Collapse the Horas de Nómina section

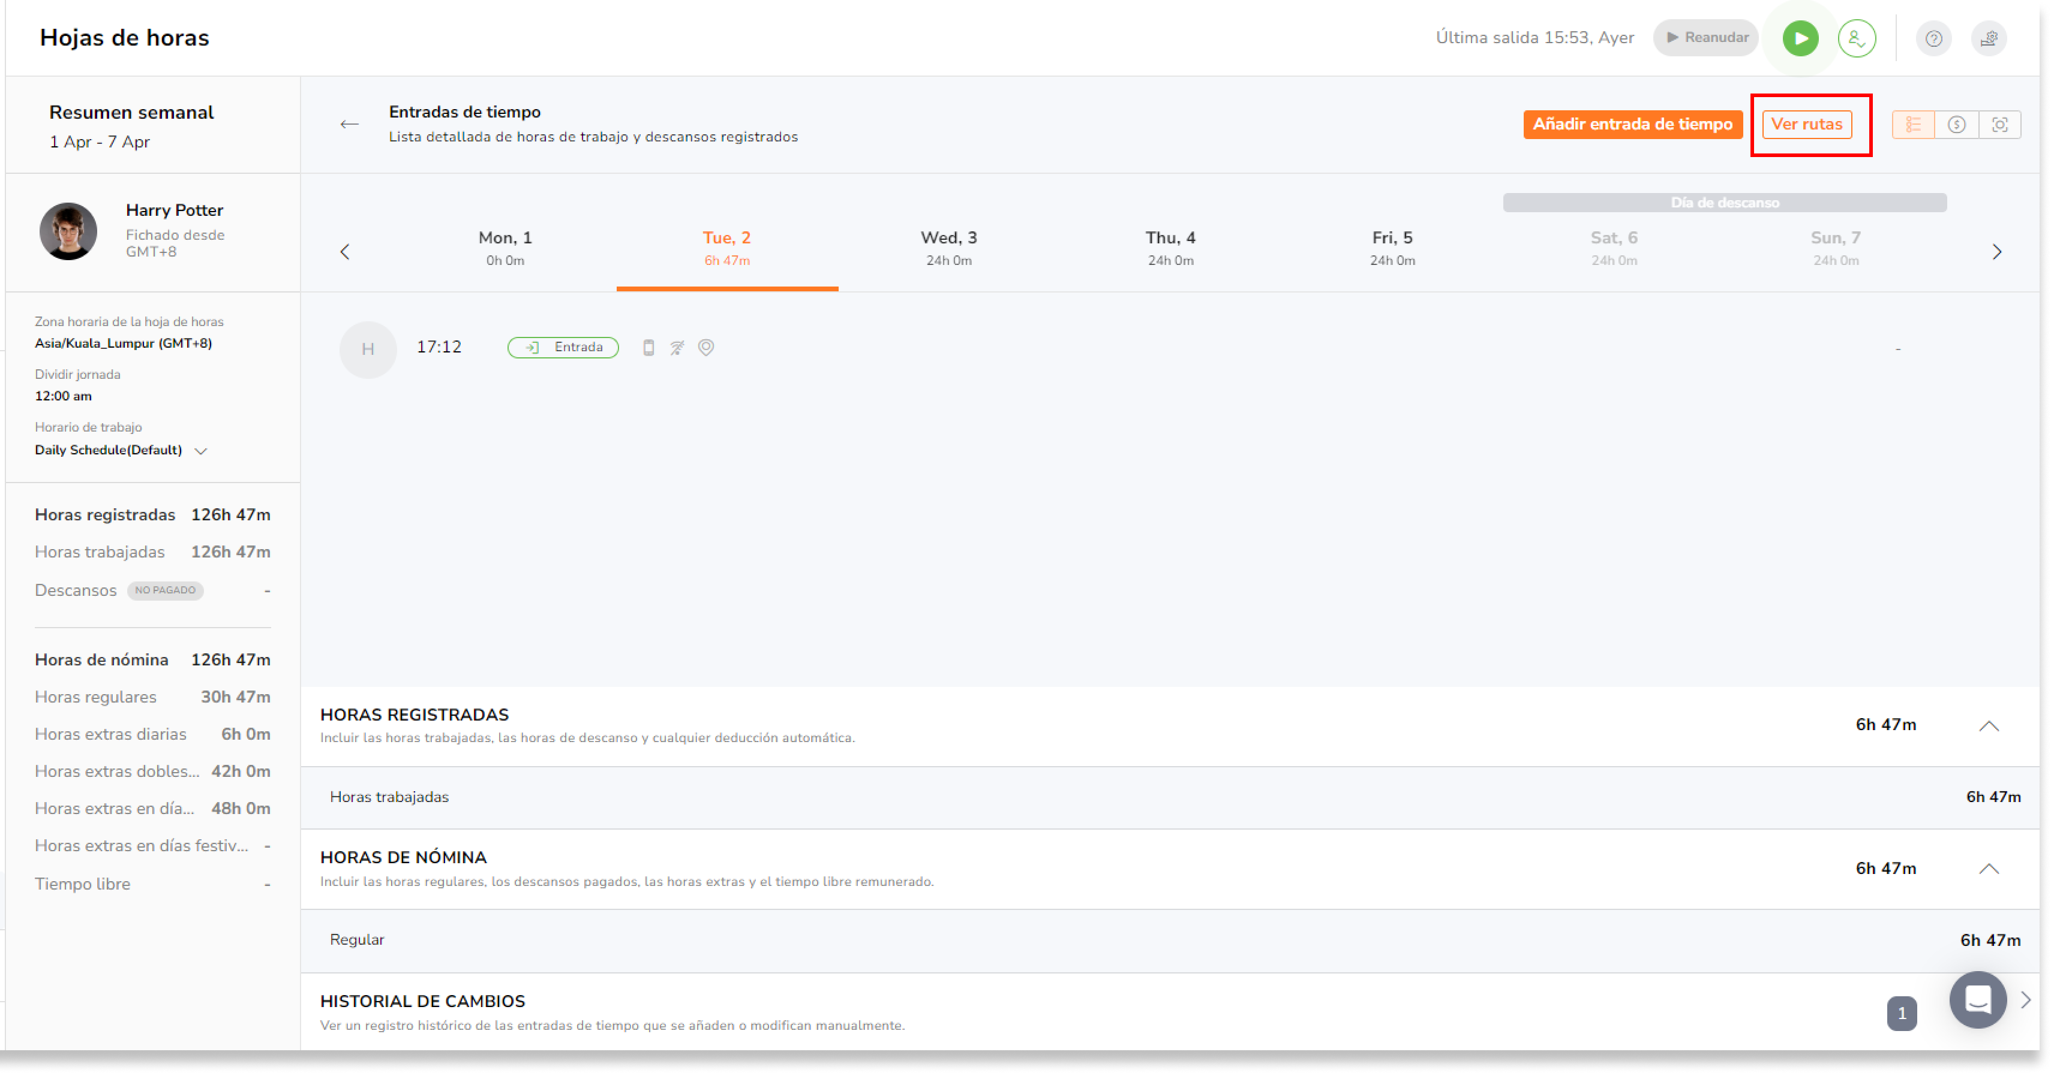click(1988, 869)
